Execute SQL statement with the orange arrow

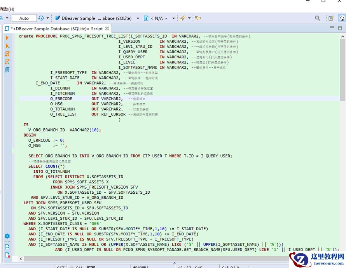tap(7, 38)
